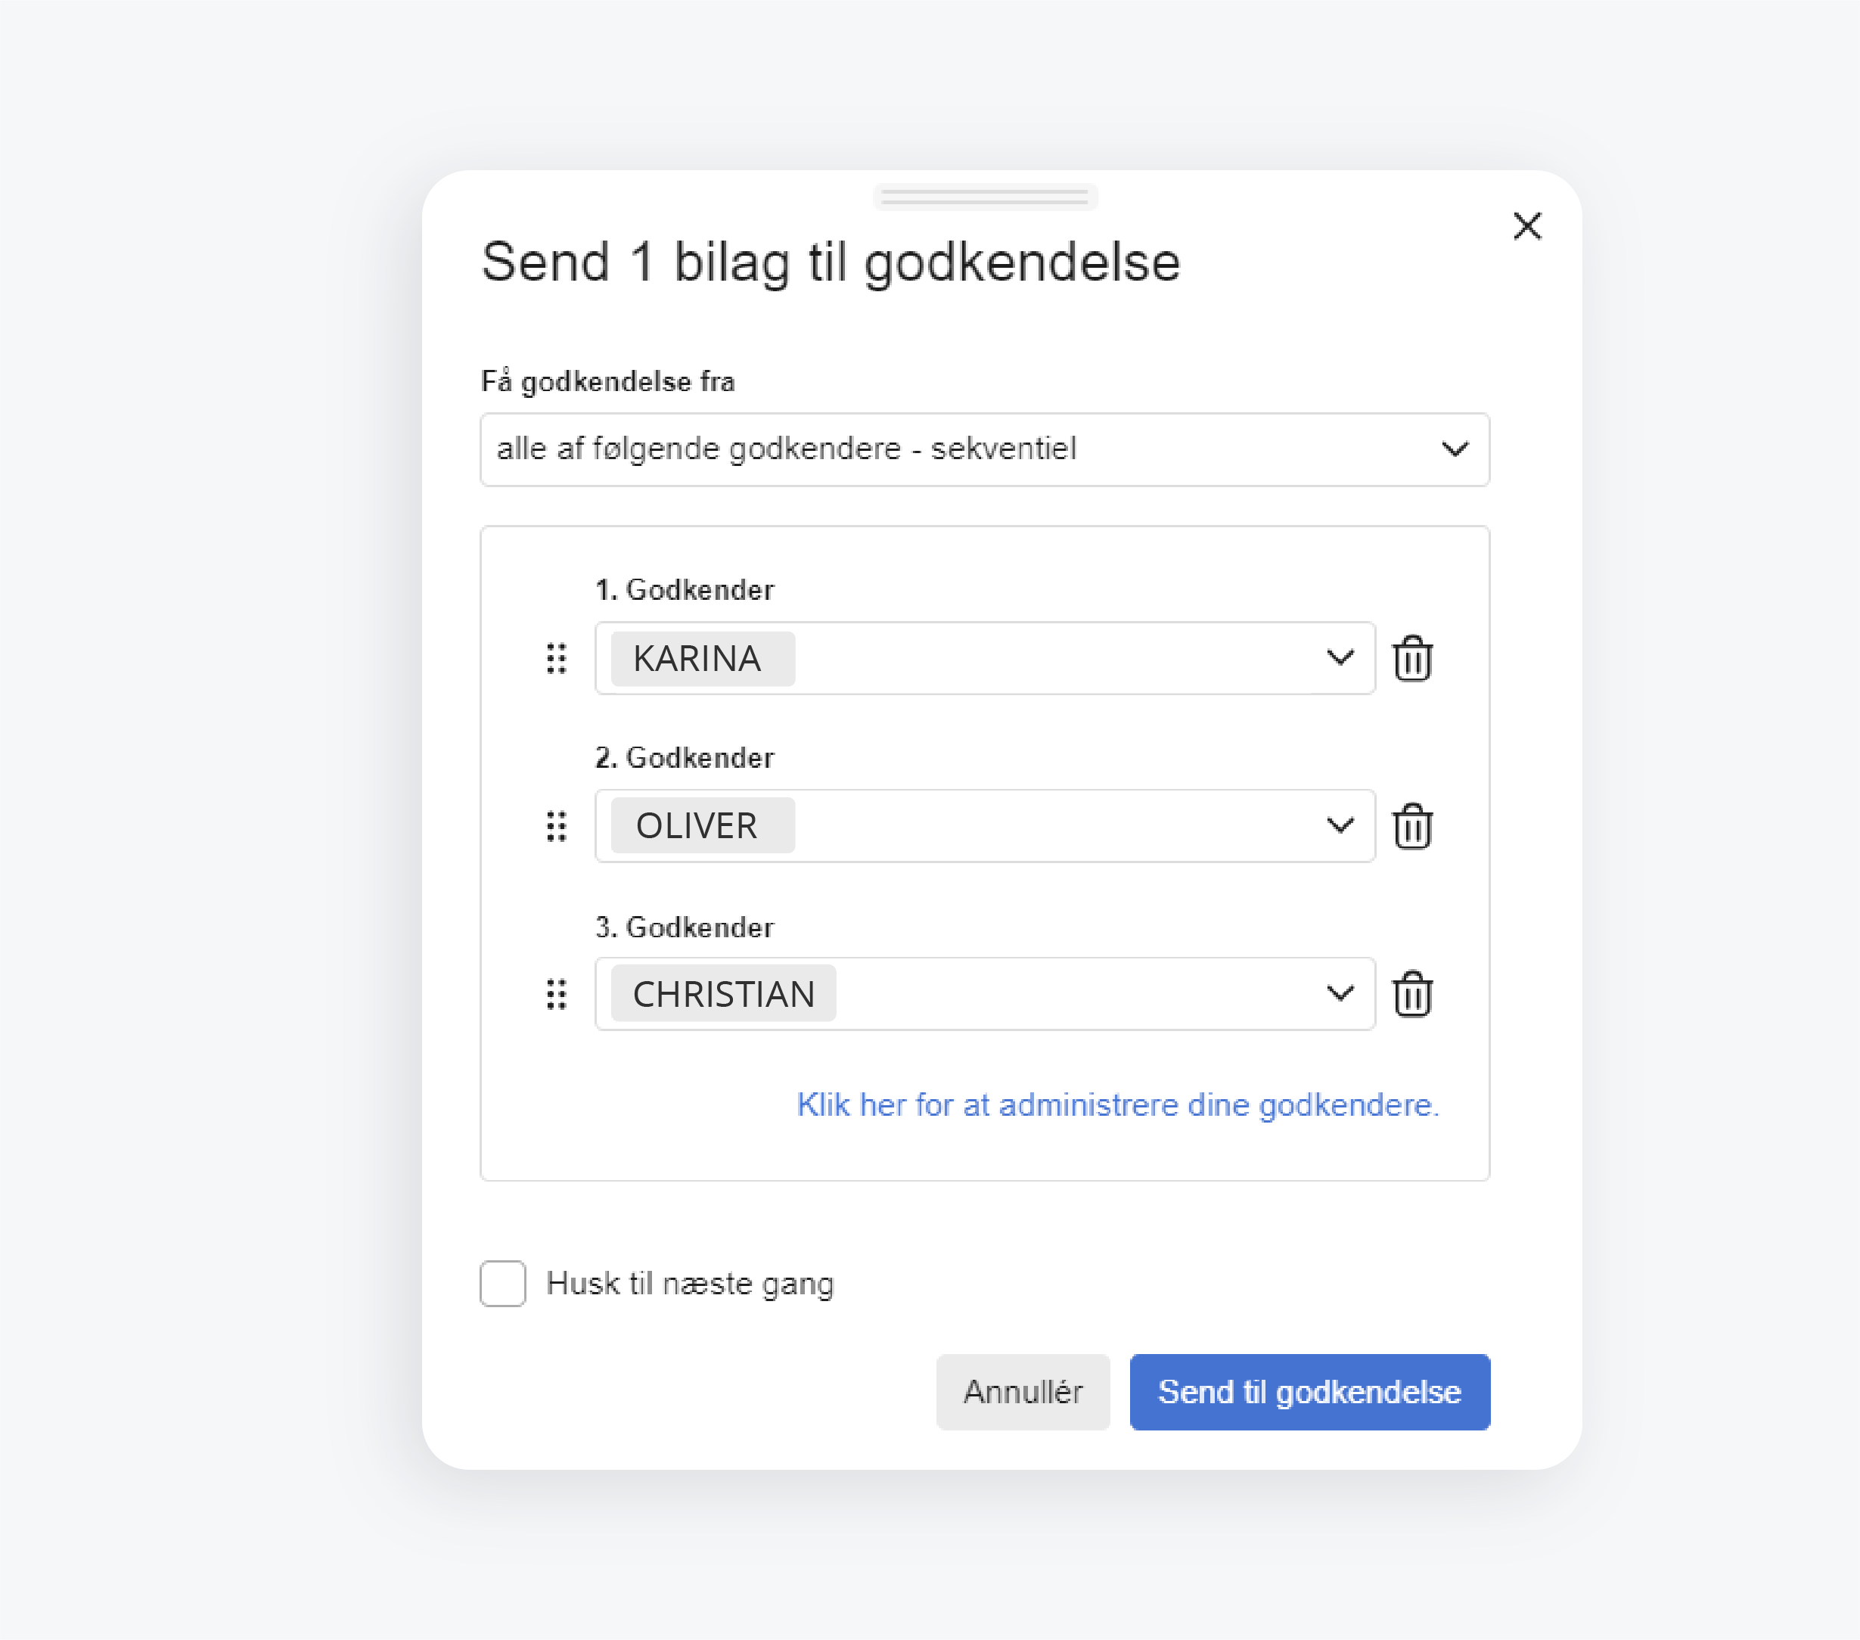Remove OLIVER using the trash icon
Screen dimensions: 1860x1640
(x=1412, y=826)
